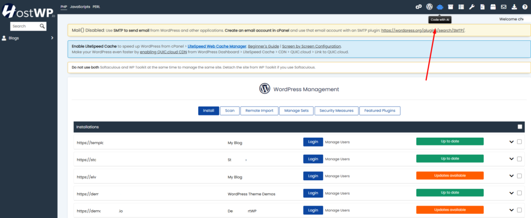Image resolution: width=531 pixels, height=218 pixels.
Task: Open the cPanel icon in top bar
Action: tap(418, 7)
